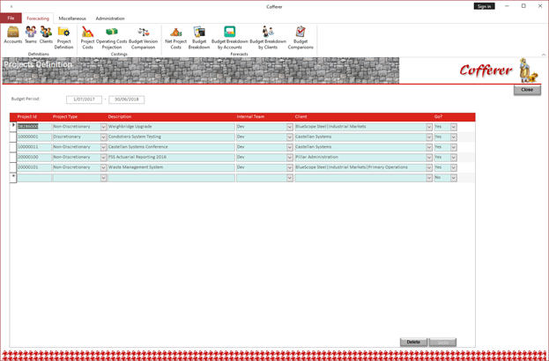Maximize the Cofferer window
This screenshot has height=361, width=549.
pos(523,6)
